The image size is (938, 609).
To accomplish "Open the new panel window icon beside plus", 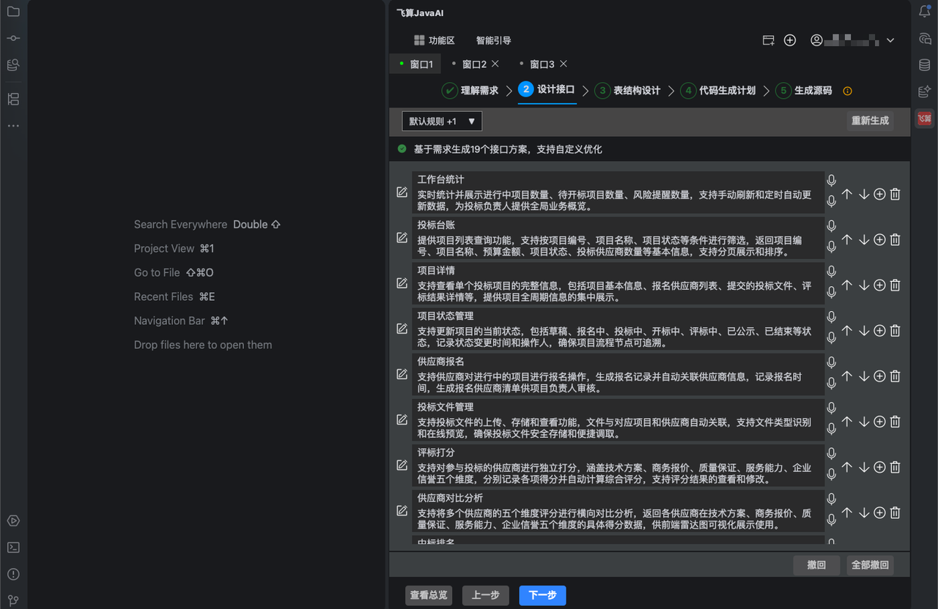I will (x=768, y=40).
